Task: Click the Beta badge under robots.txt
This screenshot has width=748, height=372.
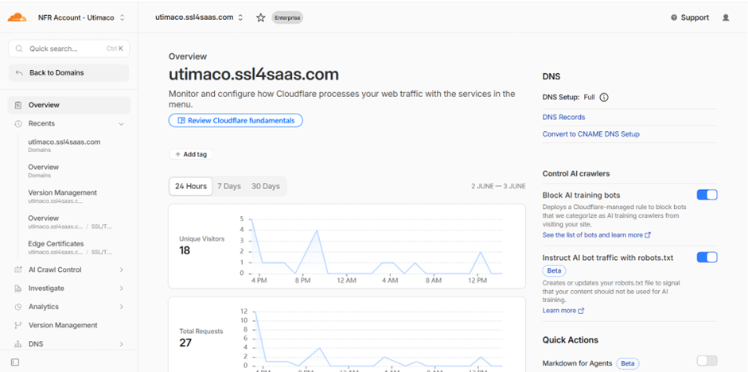Action: (x=555, y=271)
